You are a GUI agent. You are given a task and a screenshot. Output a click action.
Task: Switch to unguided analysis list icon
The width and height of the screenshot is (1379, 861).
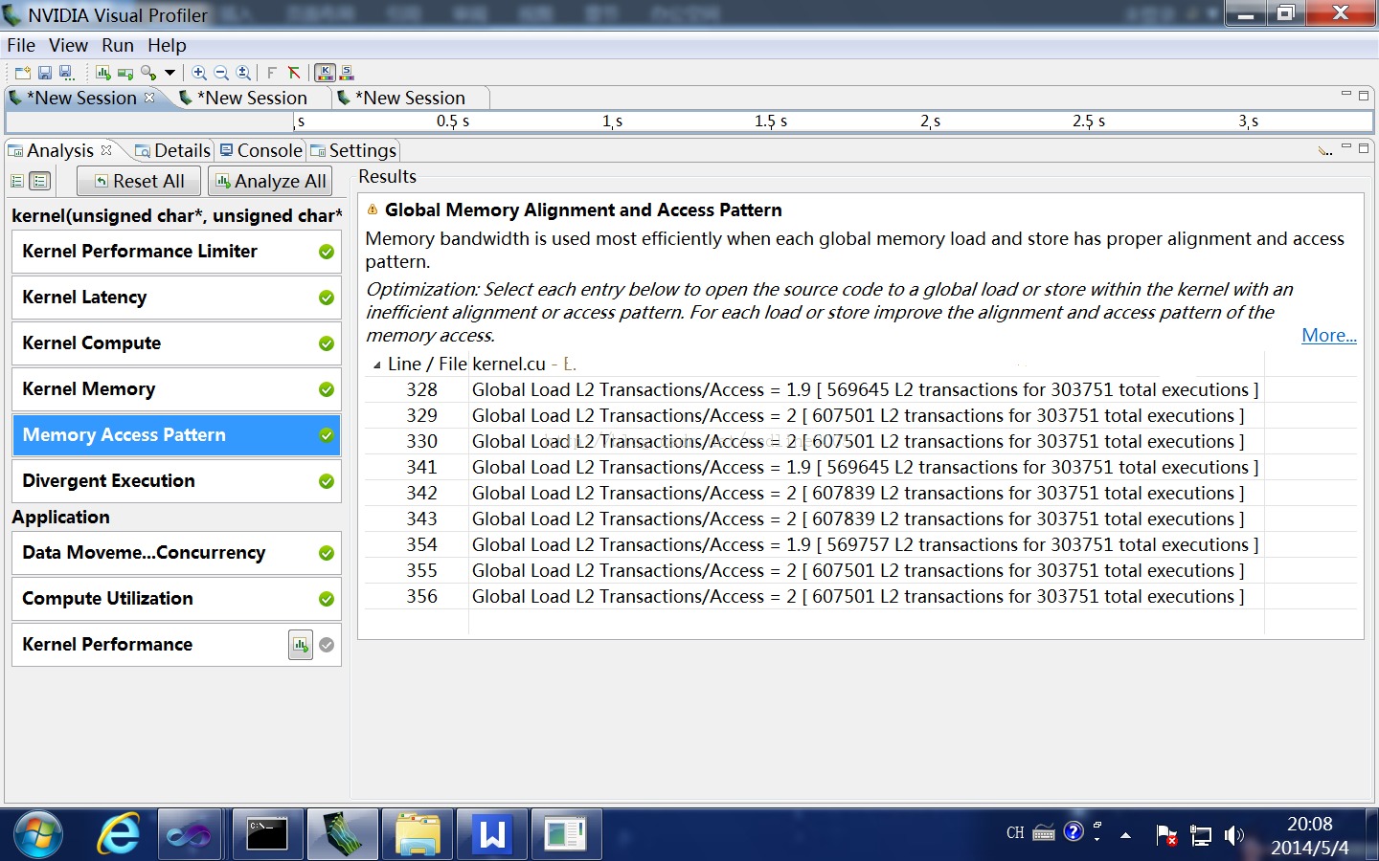[40, 181]
